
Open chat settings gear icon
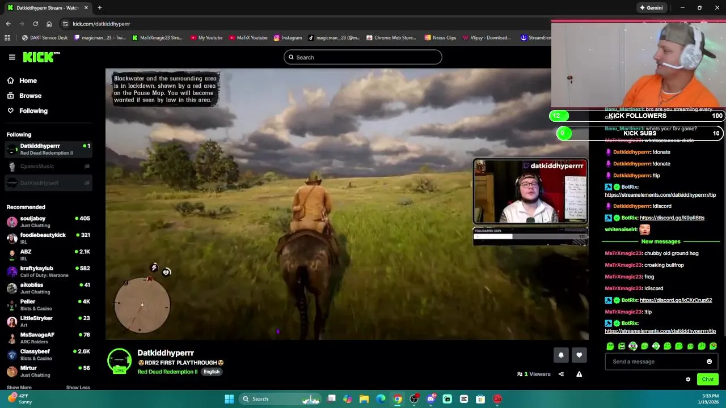pos(688,380)
